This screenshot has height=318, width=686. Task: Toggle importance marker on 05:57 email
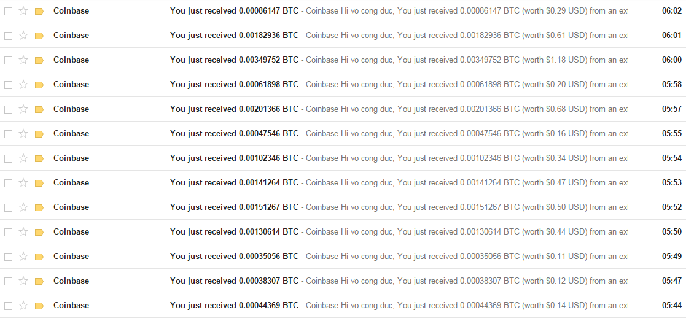39,109
